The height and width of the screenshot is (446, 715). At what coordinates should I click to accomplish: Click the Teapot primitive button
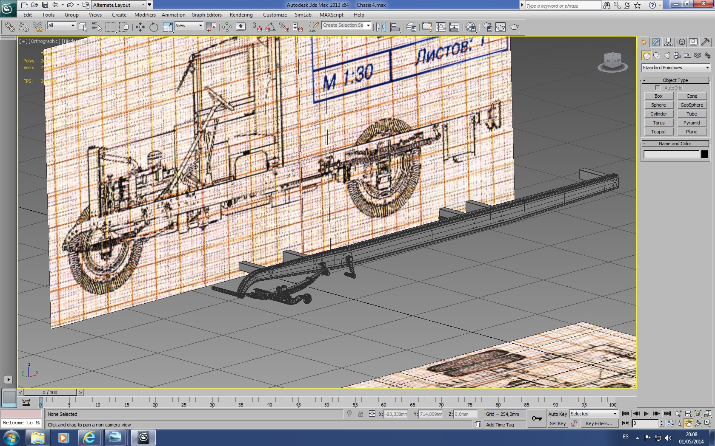click(658, 132)
